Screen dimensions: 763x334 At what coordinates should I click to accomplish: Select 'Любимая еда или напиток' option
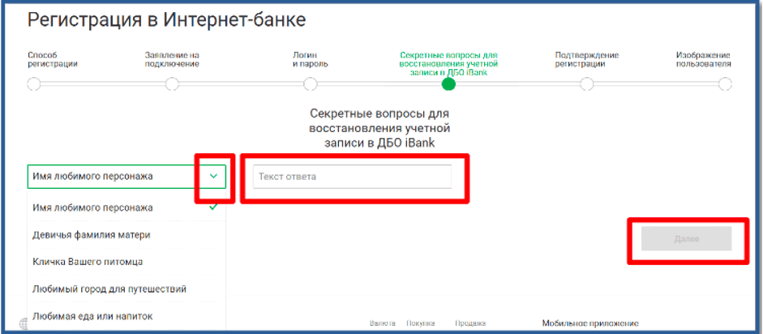tap(126, 316)
